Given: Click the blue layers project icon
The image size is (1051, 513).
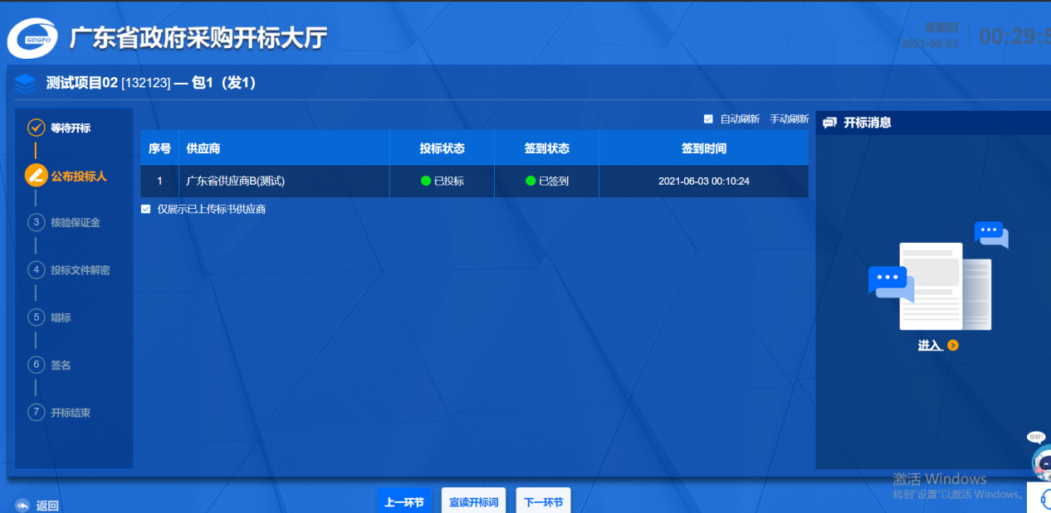Looking at the screenshot, I should 26,83.
